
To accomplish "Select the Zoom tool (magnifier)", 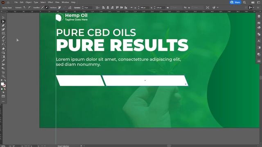I will pos(3,76).
